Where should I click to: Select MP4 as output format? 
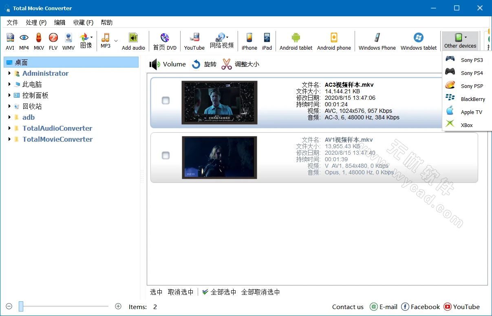24,41
